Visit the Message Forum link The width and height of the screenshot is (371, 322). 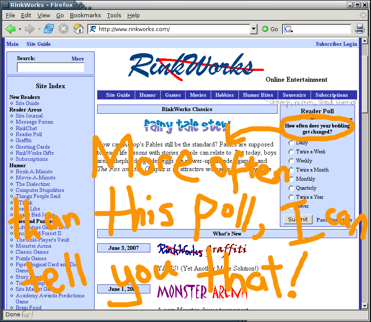point(34,122)
